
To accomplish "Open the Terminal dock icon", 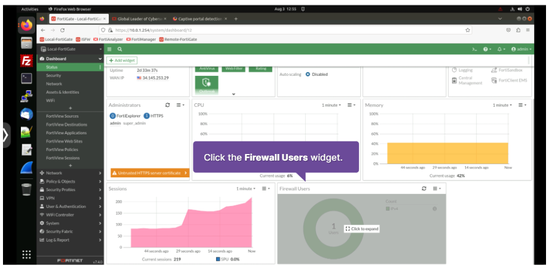I will (x=27, y=78).
